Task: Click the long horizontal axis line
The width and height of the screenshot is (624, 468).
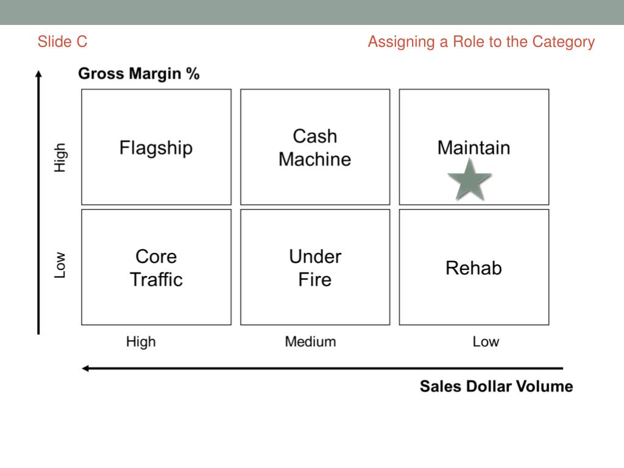Action: (323, 368)
